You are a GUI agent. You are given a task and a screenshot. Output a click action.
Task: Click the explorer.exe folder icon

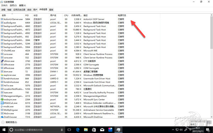(x=2, y=75)
